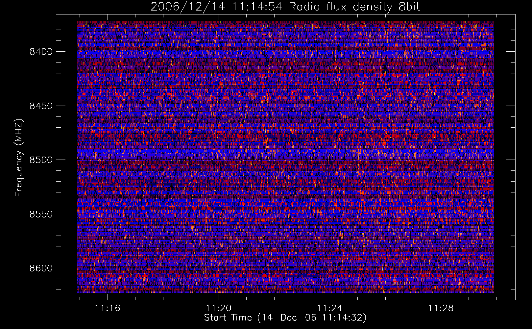Choose the 11:24 time tick label

[x=329, y=308]
